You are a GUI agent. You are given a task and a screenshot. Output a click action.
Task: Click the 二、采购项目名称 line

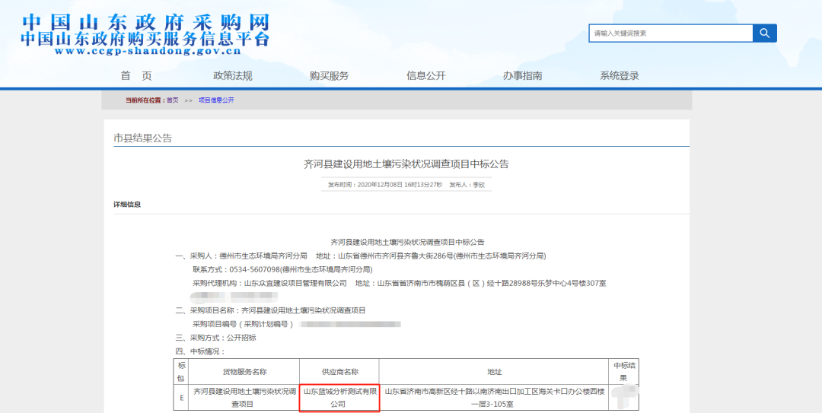coord(270,310)
